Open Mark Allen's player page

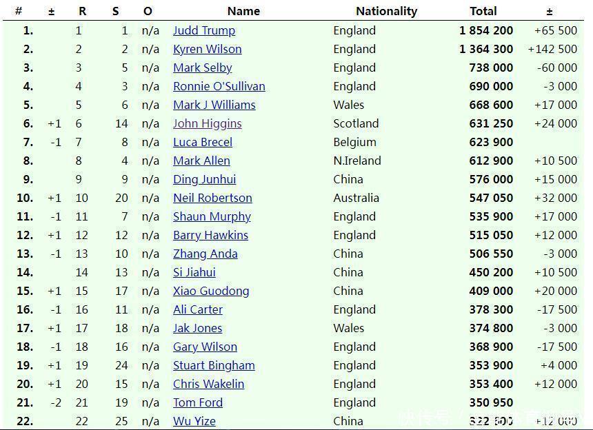click(x=202, y=161)
